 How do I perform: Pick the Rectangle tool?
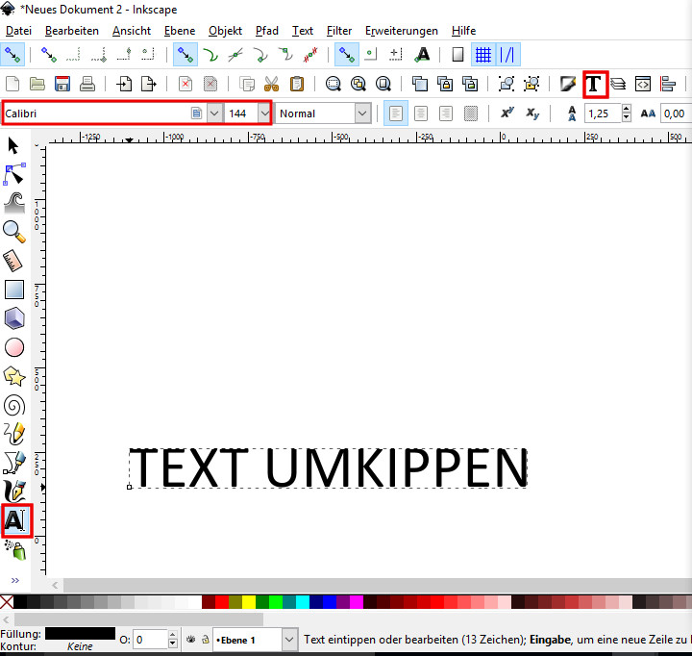tap(14, 289)
